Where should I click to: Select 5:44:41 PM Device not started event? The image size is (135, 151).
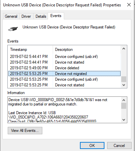(64, 62)
